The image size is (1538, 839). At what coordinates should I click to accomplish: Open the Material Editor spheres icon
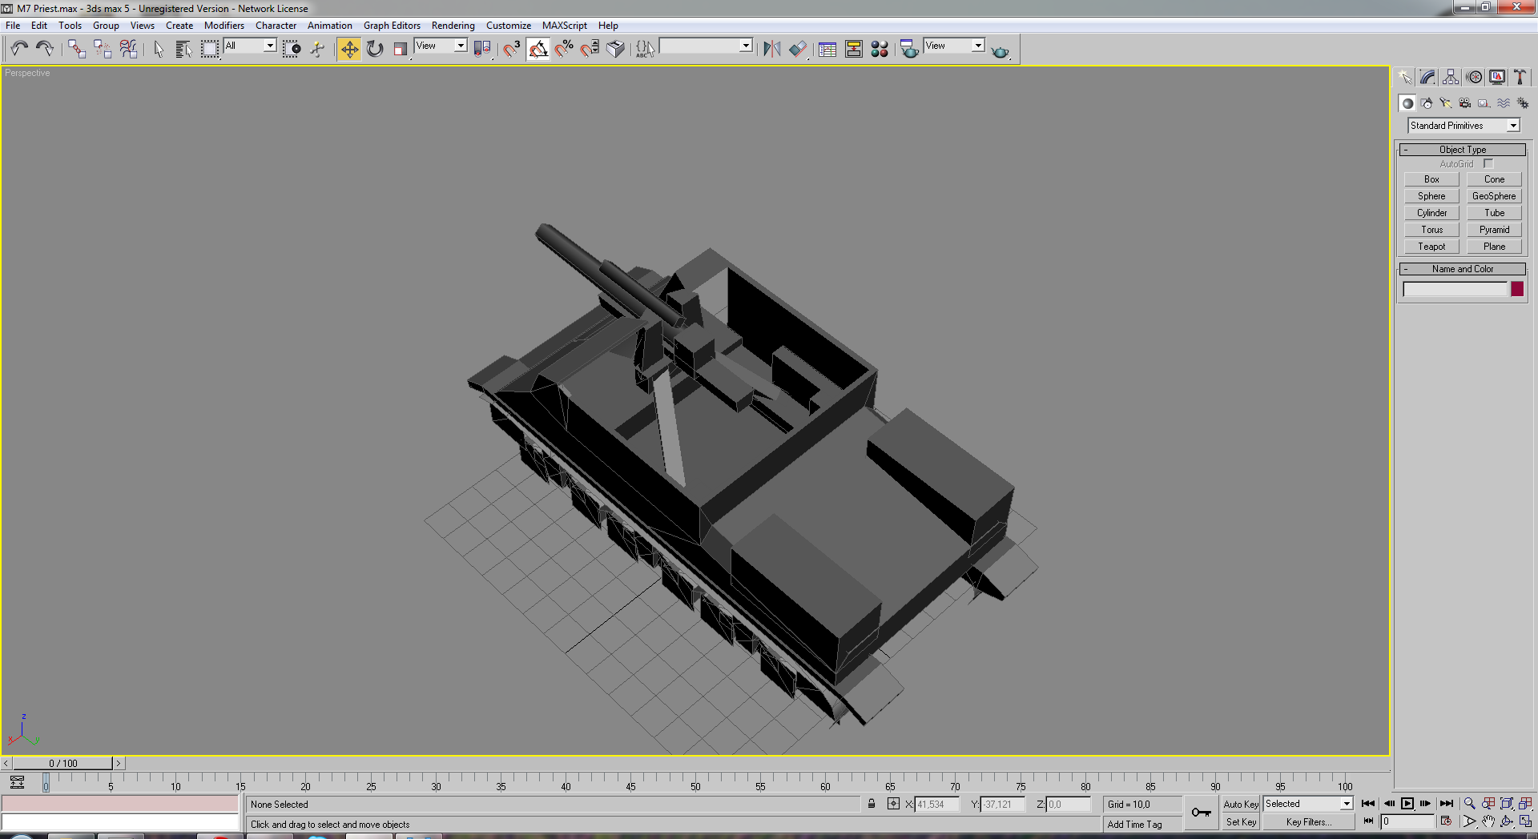tap(880, 49)
